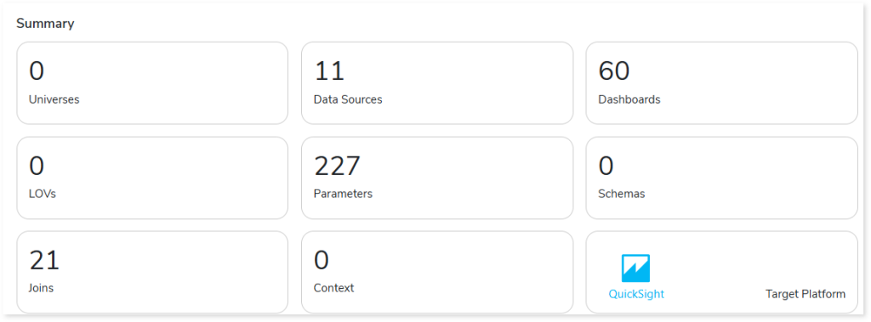Screen dimensions: 871x322
Task: Click the Summary heading
Action: pyautogui.click(x=45, y=24)
